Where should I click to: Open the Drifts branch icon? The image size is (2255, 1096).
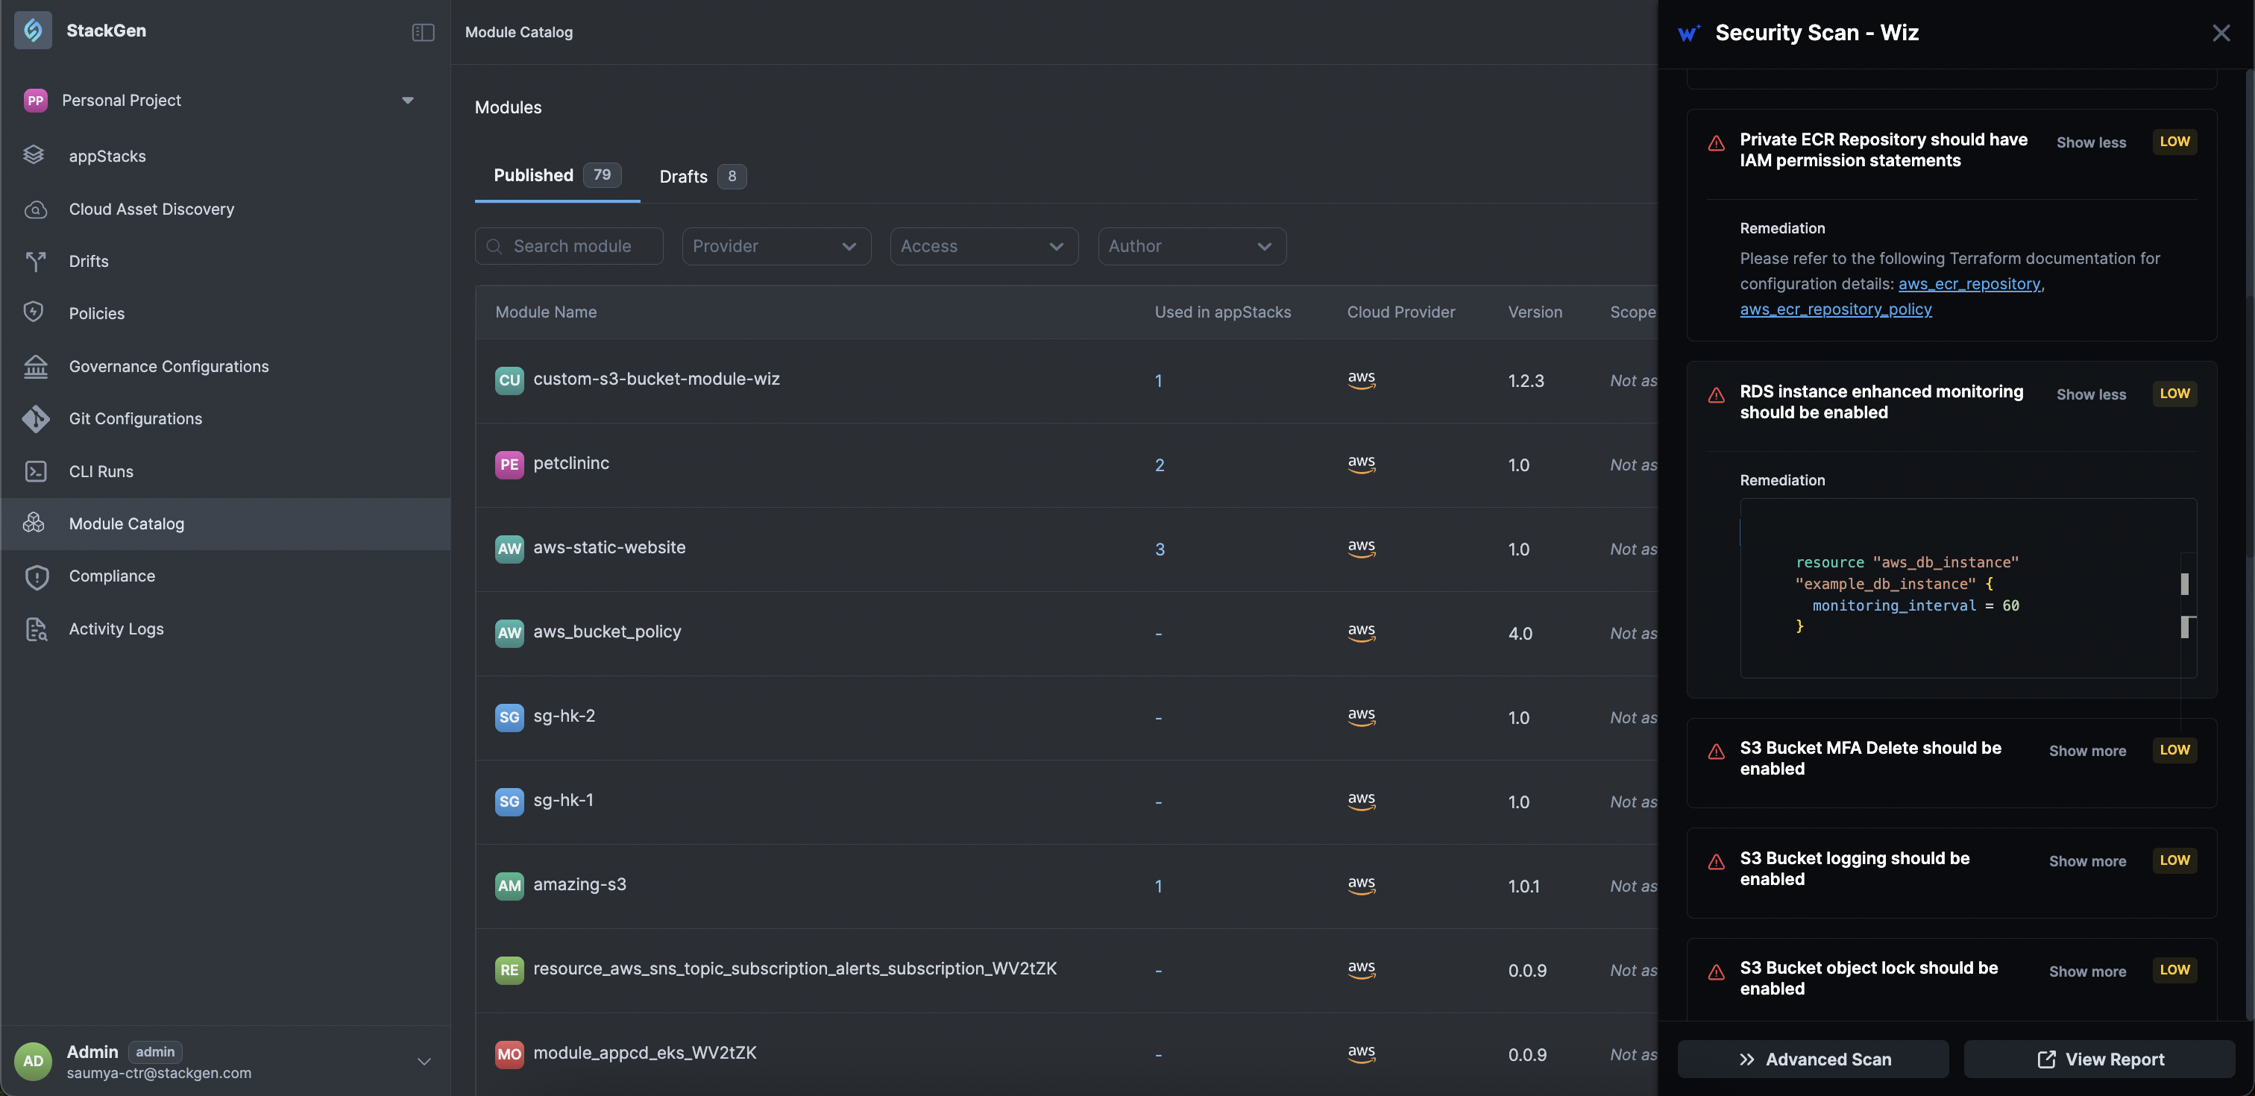[x=35, y=261]
